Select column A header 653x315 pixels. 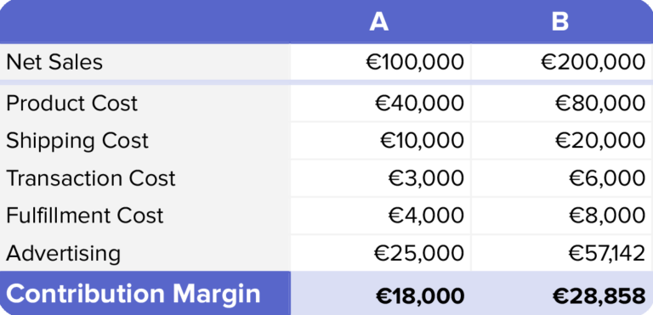379,22
